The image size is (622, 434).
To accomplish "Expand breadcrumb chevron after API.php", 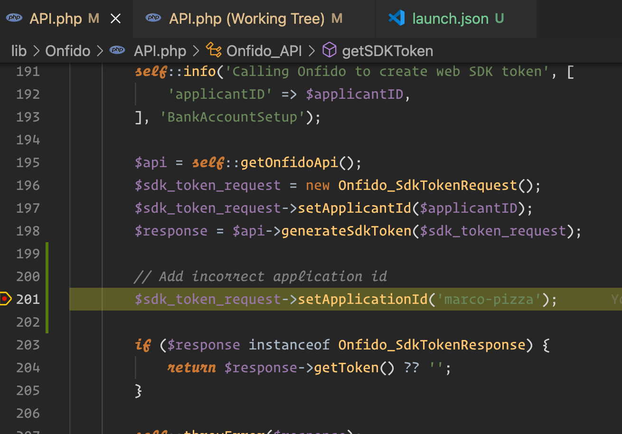I will tap(196, 51).
